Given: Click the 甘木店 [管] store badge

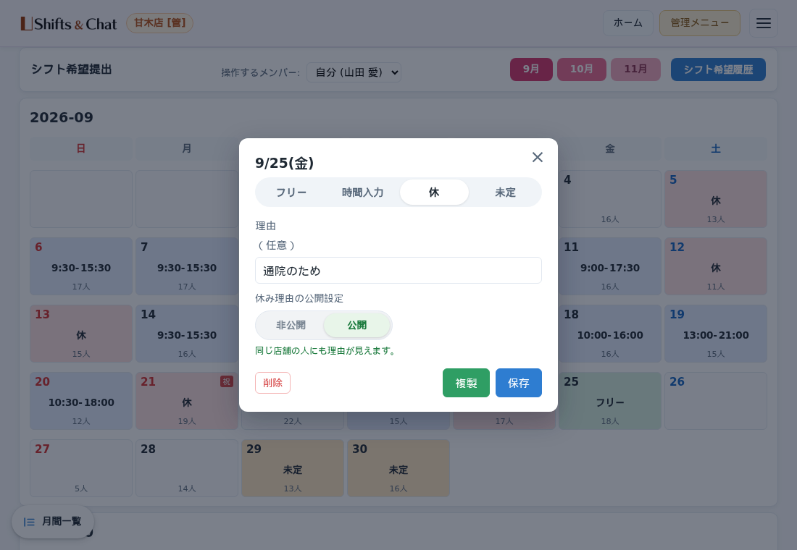Looking at the screenshot, I should pos(159,23).
